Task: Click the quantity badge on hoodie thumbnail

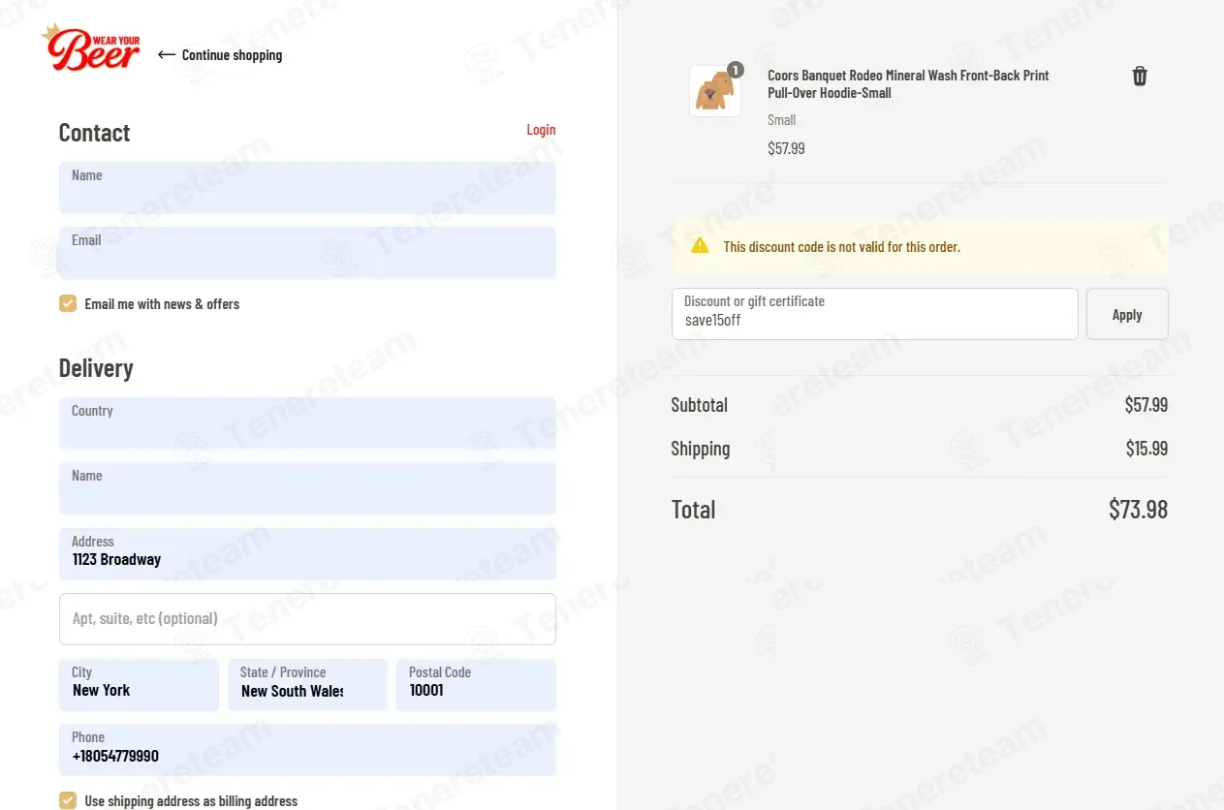Action: click(736, 70)
